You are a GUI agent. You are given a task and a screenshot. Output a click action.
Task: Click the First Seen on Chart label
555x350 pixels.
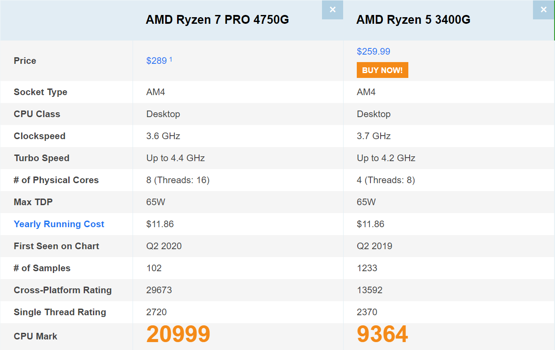point(56,246)
